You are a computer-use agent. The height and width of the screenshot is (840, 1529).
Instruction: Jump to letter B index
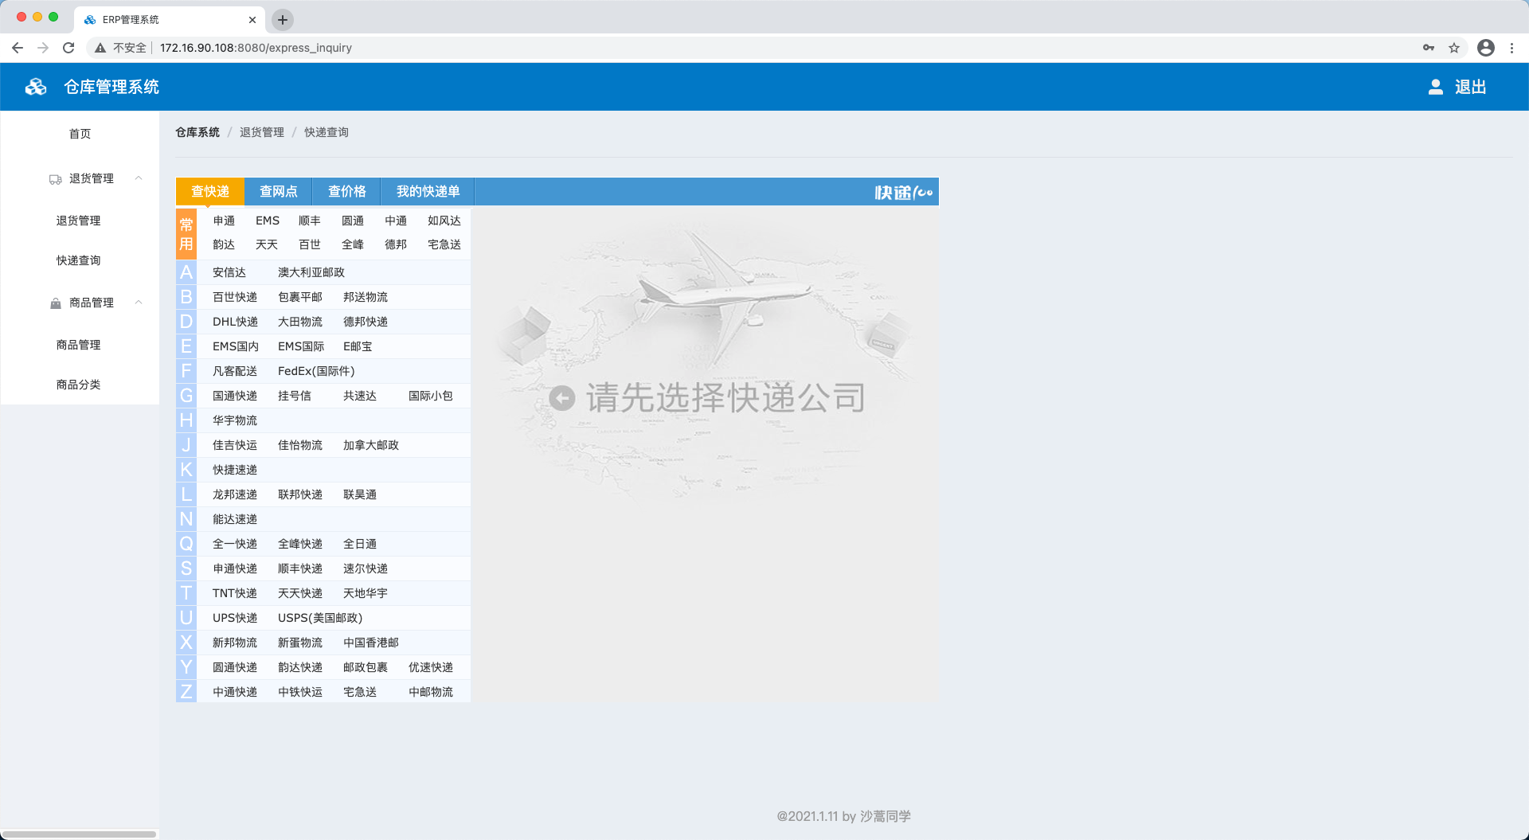point(186,297)
